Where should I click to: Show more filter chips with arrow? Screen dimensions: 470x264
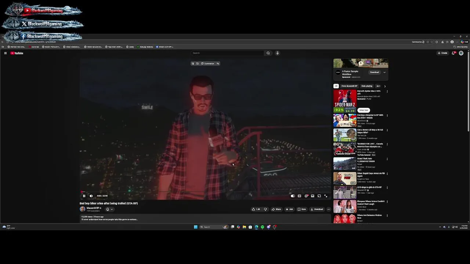(385, 86)
